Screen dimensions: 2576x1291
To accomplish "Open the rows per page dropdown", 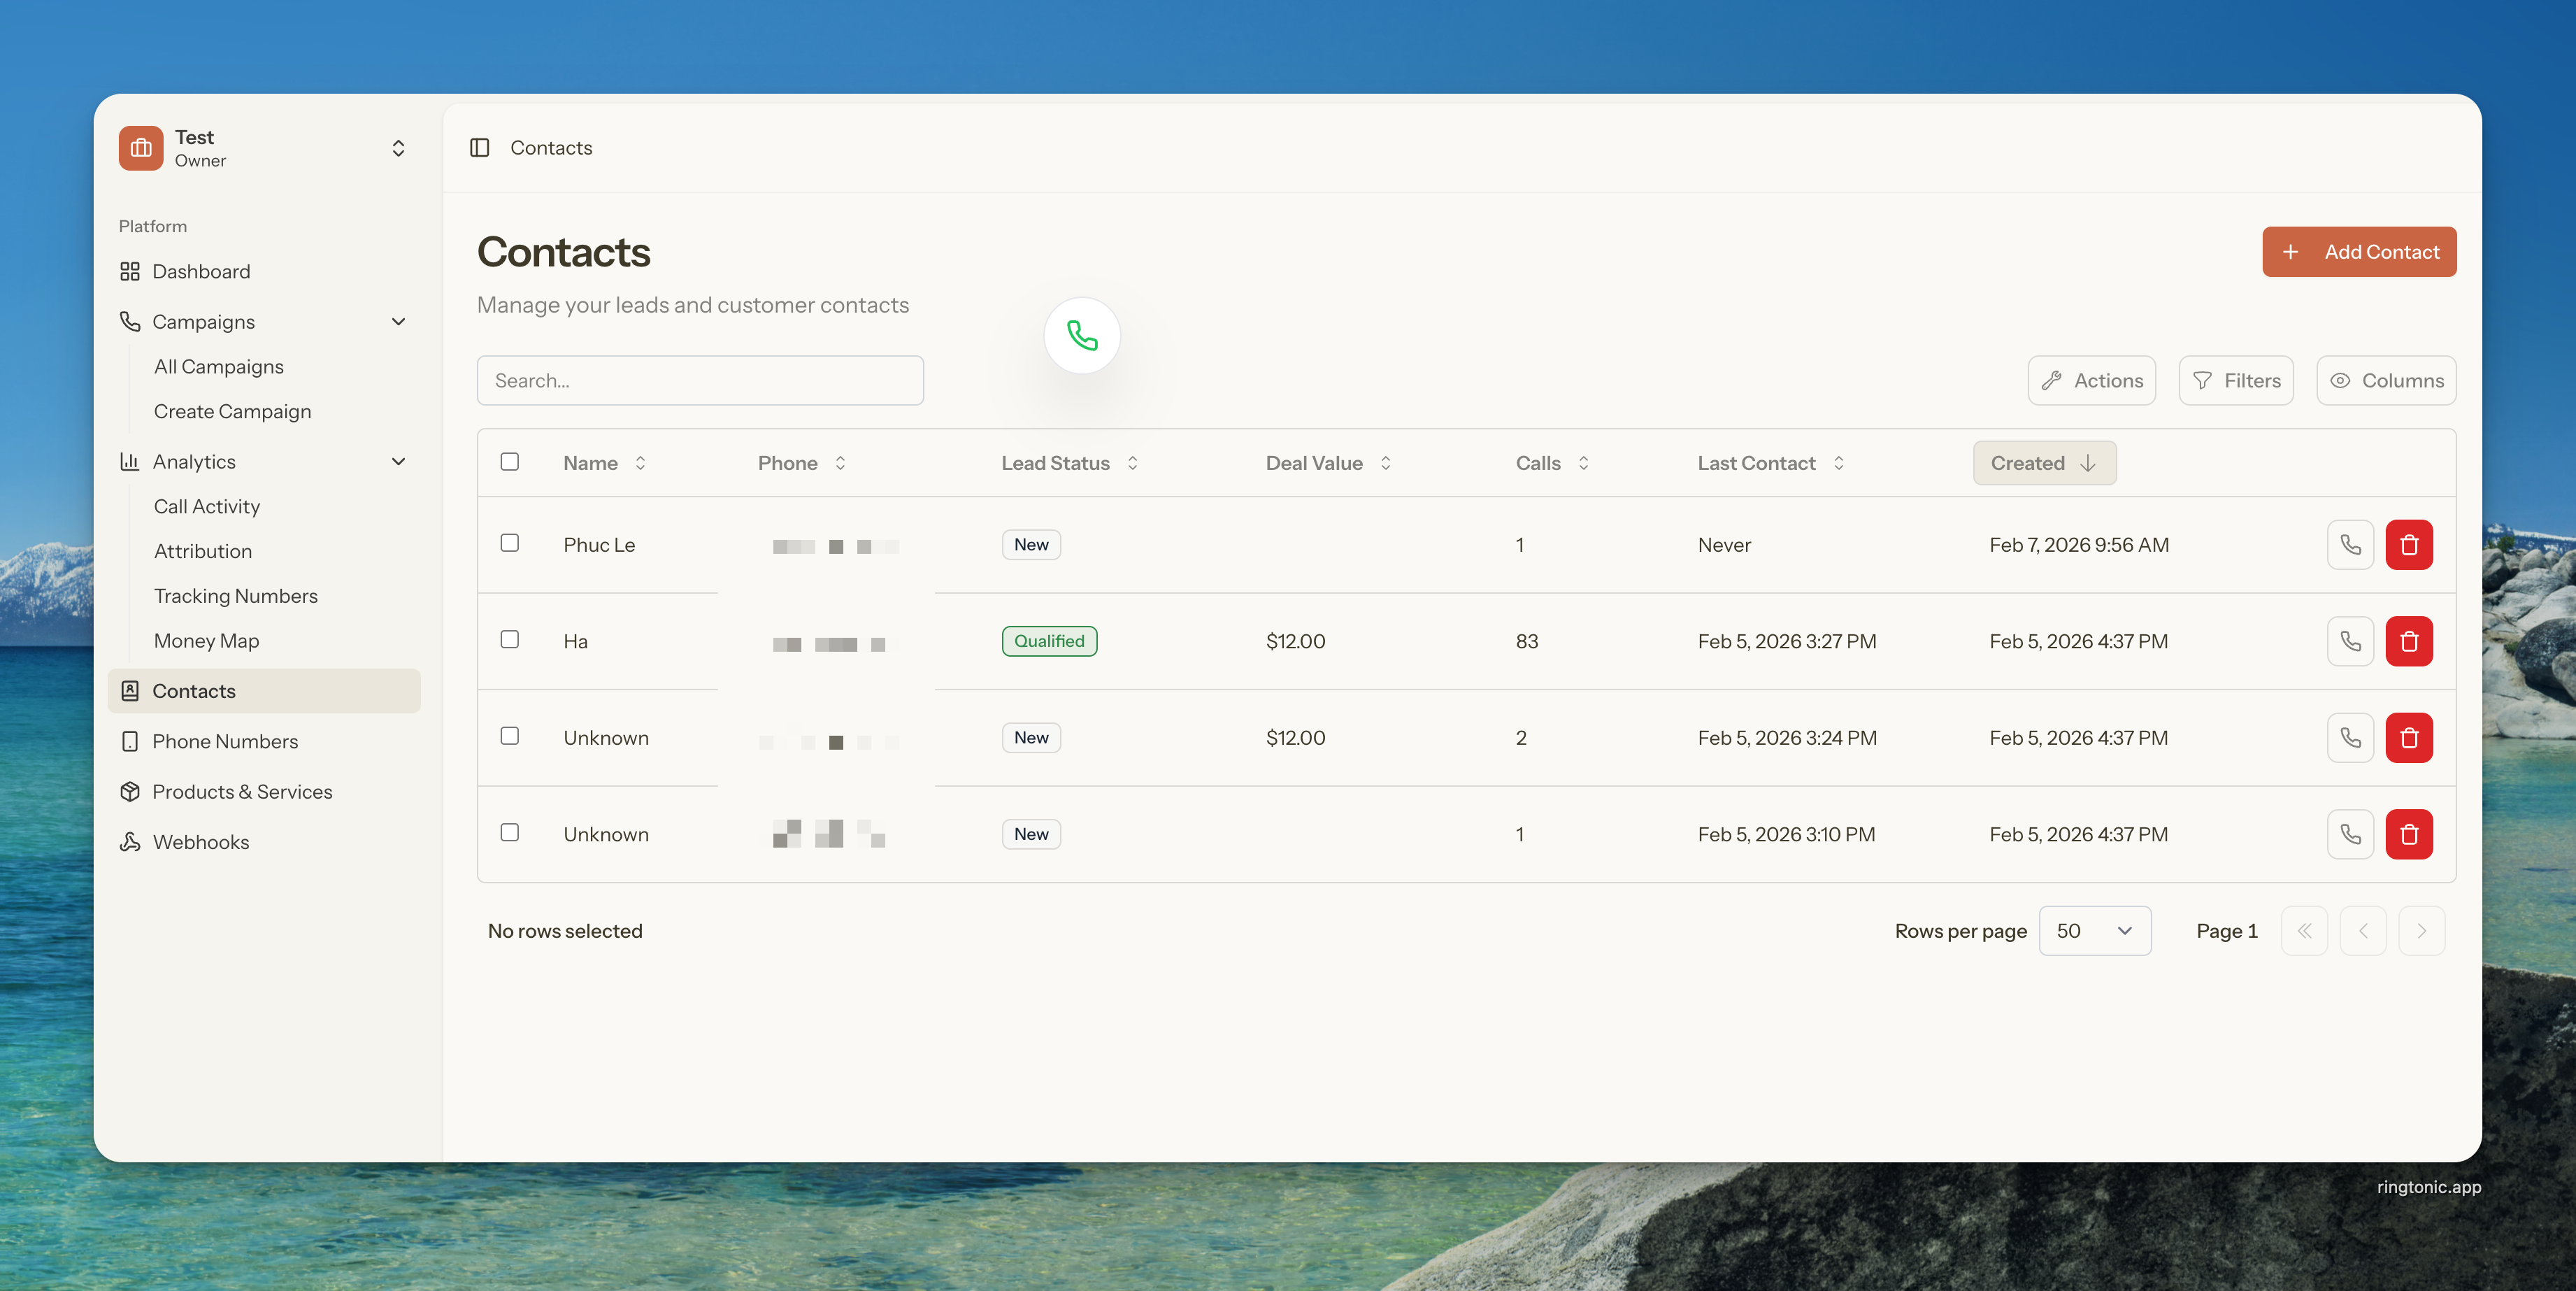I will pyautogui.click(x=2094, y=931).
